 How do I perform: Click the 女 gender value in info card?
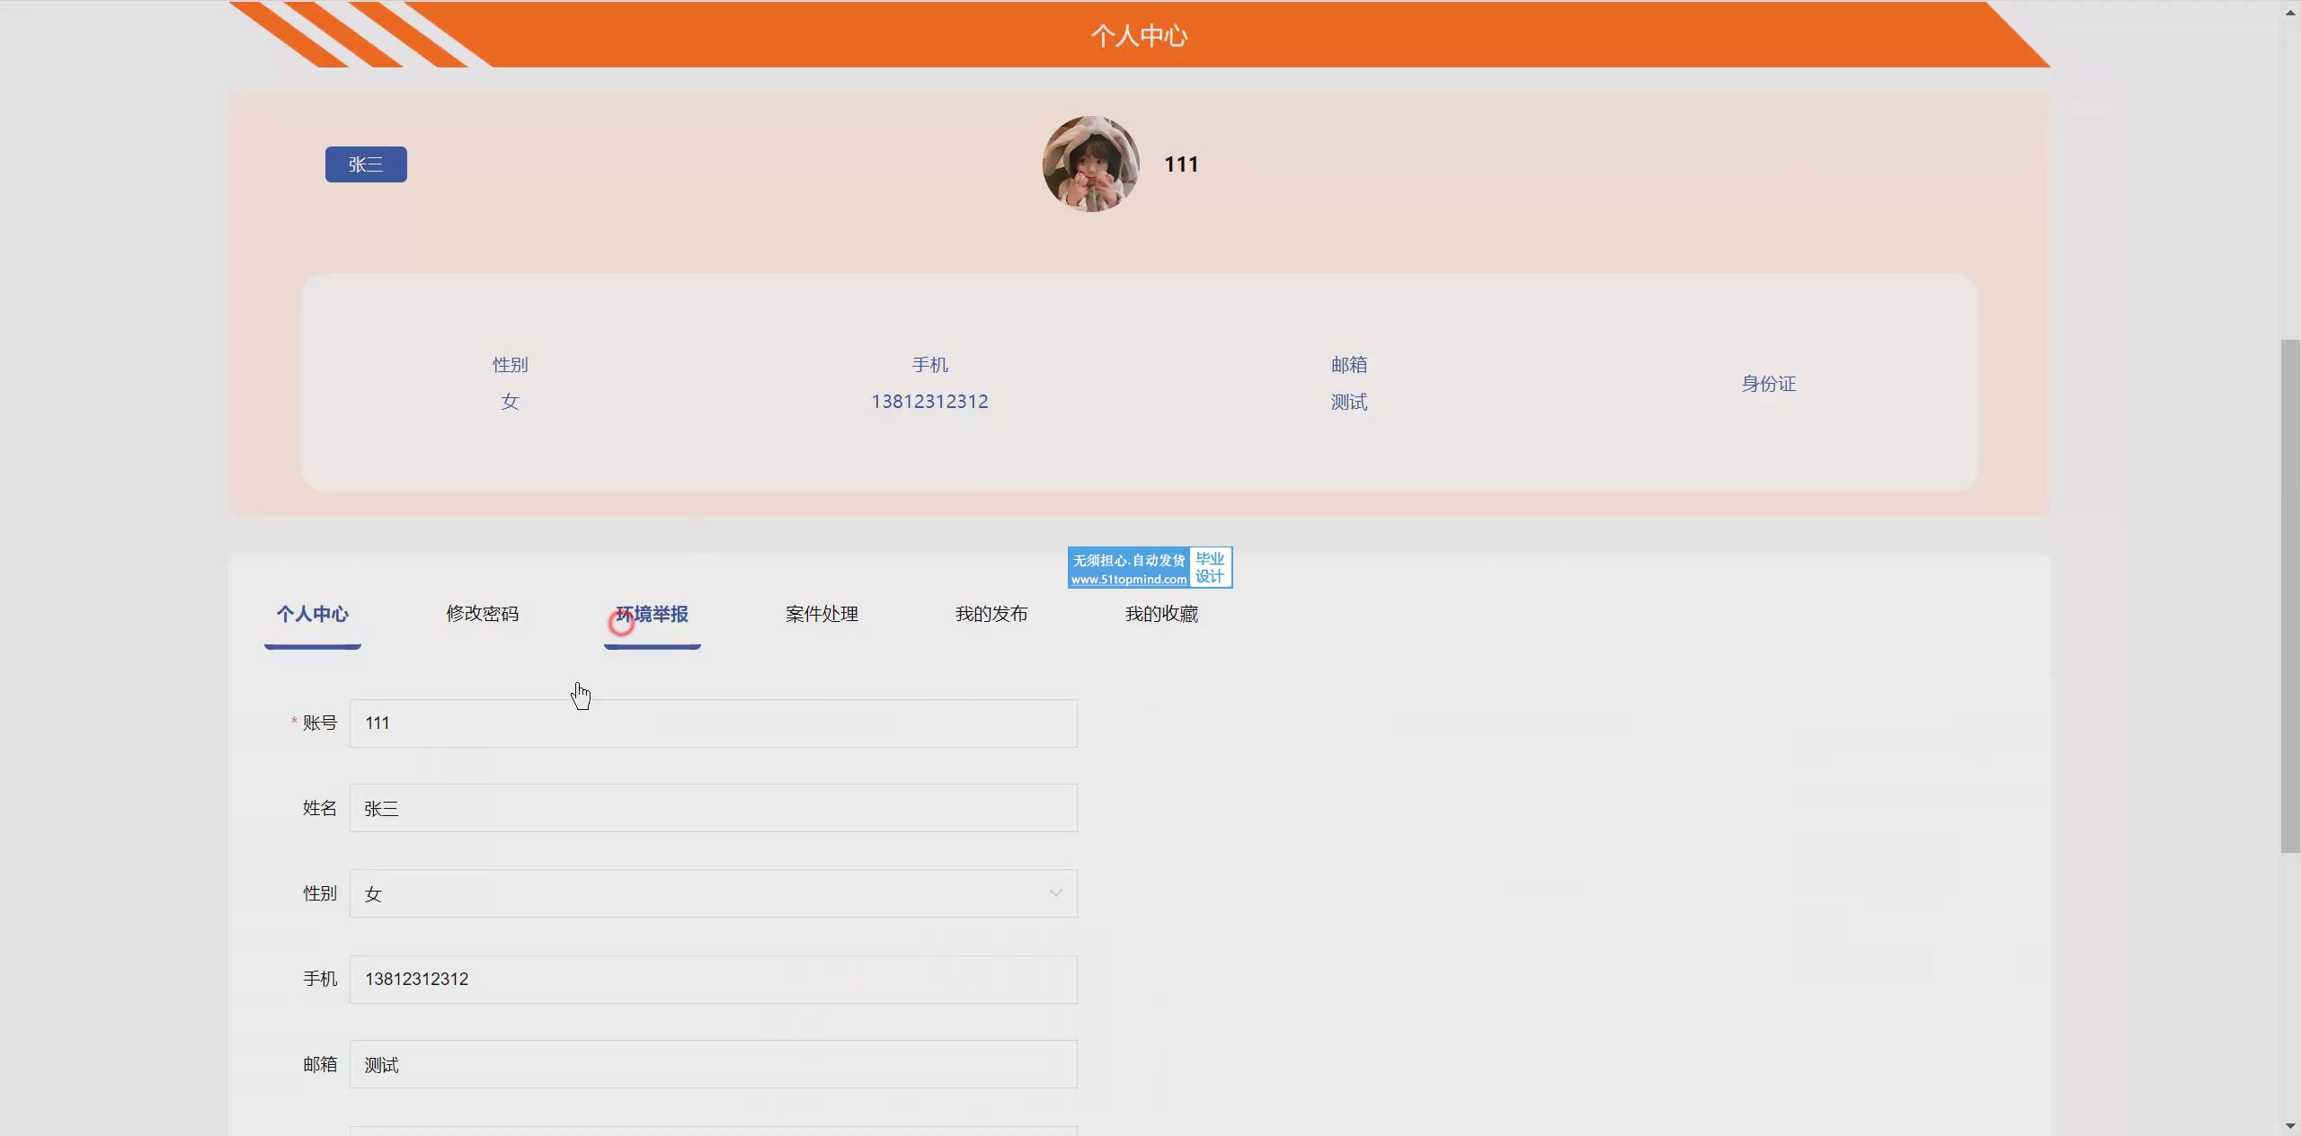pyautogui.click(x=510, y=402)
